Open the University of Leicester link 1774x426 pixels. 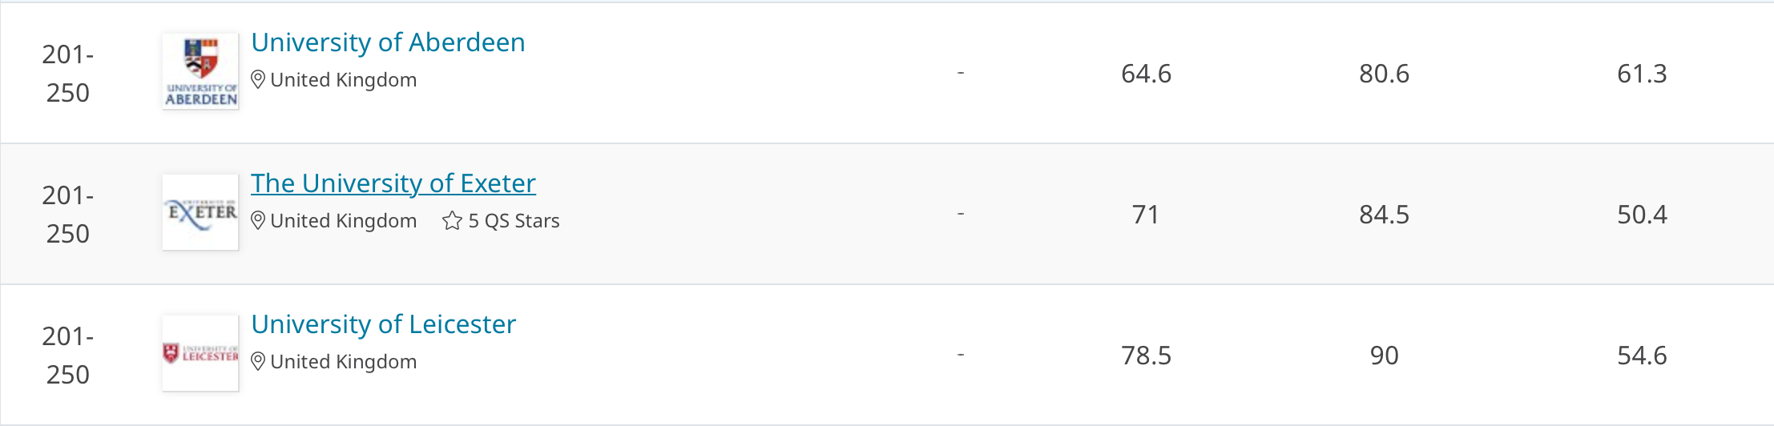coord(383,324)
